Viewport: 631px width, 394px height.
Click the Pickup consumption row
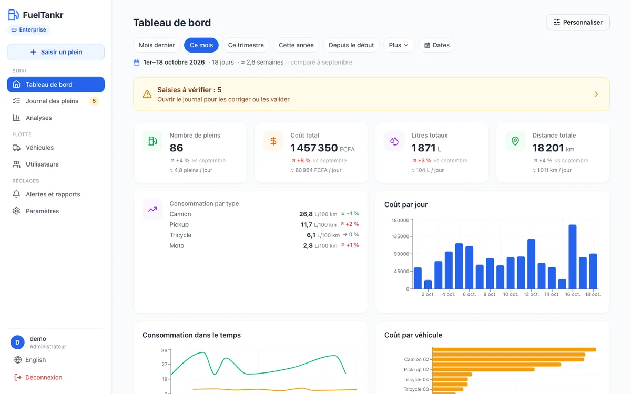pyautogui.click(x=264, y=225)
